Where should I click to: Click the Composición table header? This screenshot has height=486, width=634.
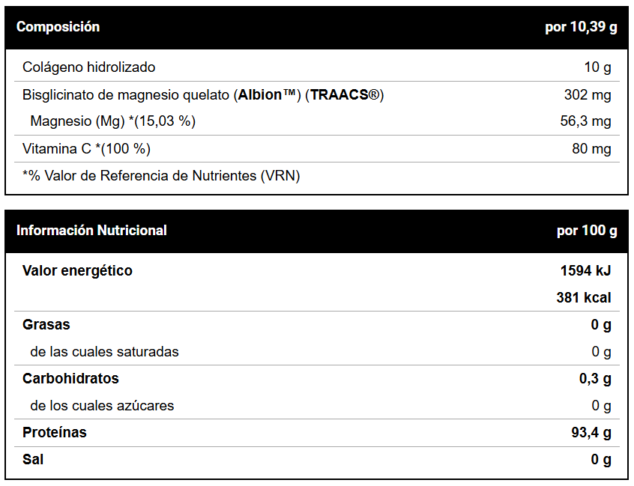click(58, 27)
